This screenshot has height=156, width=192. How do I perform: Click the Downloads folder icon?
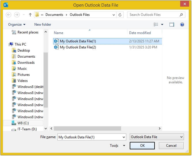pos(14,62)
